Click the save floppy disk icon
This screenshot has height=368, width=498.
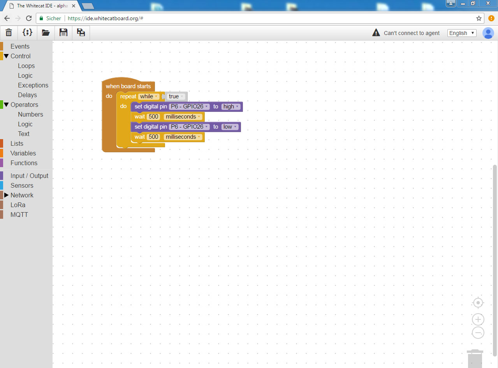[63, 33]
